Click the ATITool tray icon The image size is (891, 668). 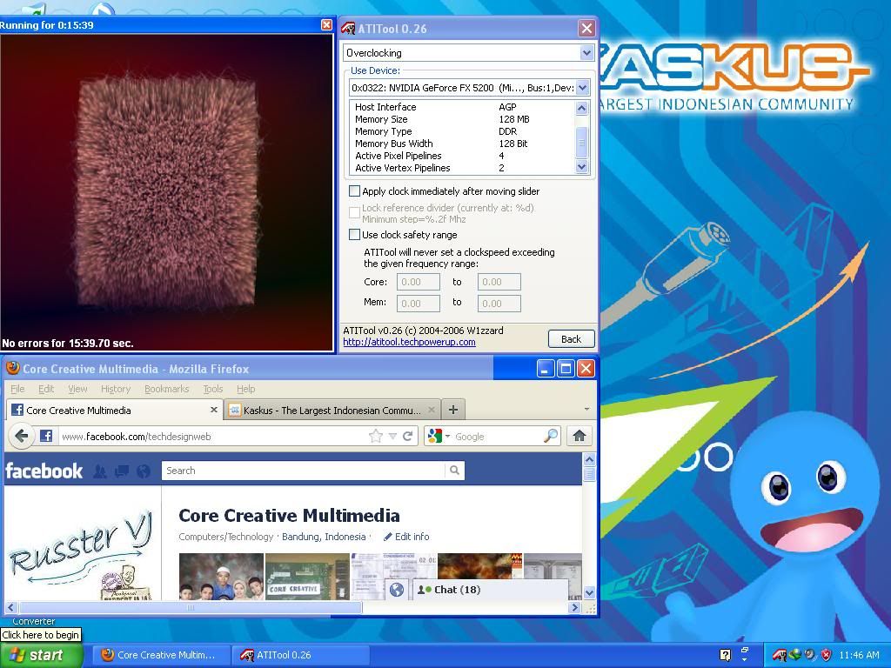click(780, 655)
